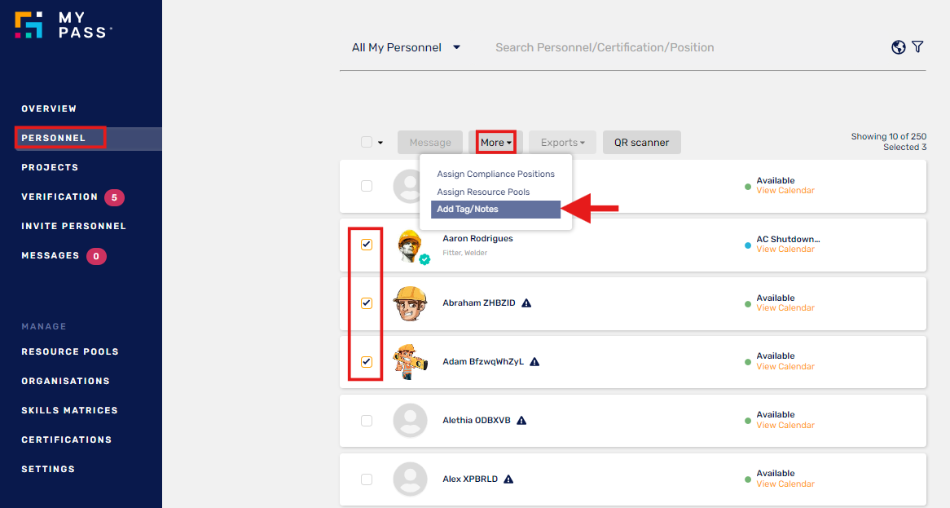The height and width of the screenshot is (508, 950).
Task: Open Verification in sidebar
Action: 59,197
